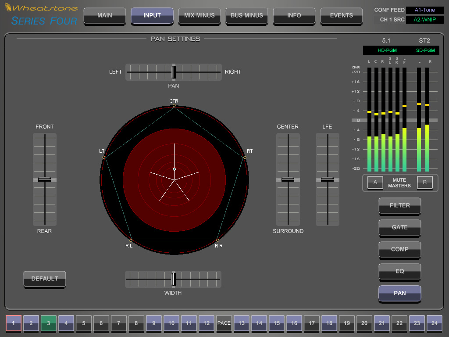Click the LFE fader handle
Viewport: 449px width, 337px height.
327,179
